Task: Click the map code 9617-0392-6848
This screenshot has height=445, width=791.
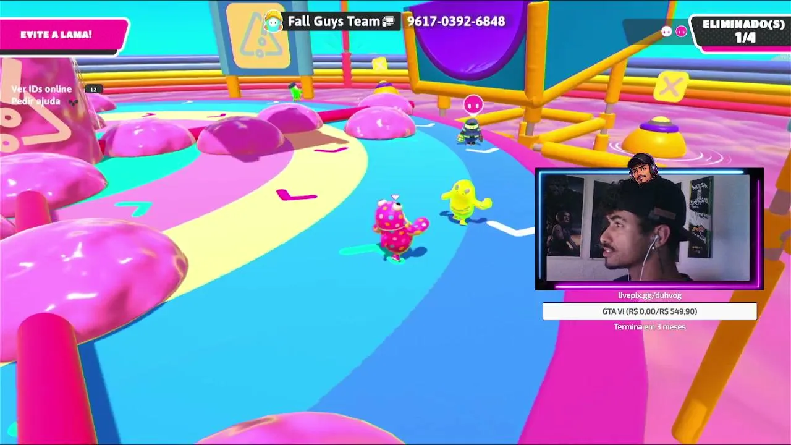Action: click(x=456, y=22)
